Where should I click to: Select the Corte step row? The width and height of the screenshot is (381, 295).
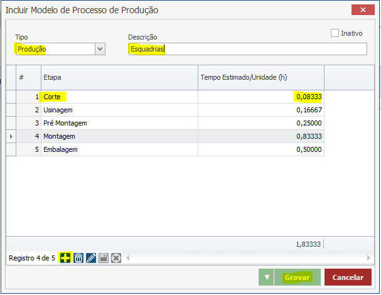pos(119,97)
